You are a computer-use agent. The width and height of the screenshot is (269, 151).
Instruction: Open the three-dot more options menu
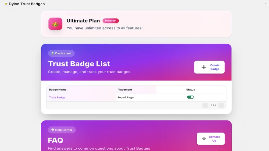(267, 4)
